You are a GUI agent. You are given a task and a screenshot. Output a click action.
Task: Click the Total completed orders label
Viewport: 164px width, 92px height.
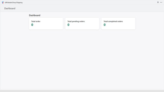[113, 21]
